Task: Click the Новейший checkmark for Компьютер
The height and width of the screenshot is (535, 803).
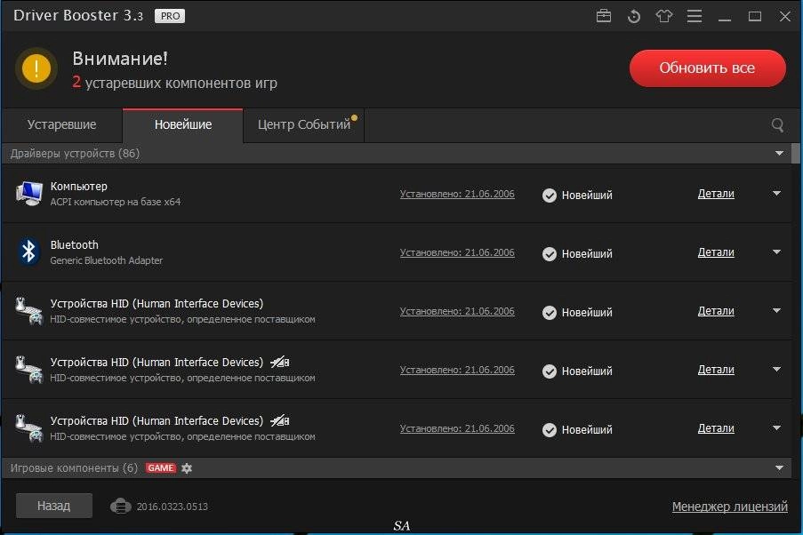Action: 549,195
